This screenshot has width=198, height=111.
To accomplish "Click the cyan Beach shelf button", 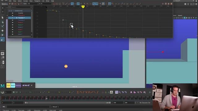I will (x=13, y=85).
